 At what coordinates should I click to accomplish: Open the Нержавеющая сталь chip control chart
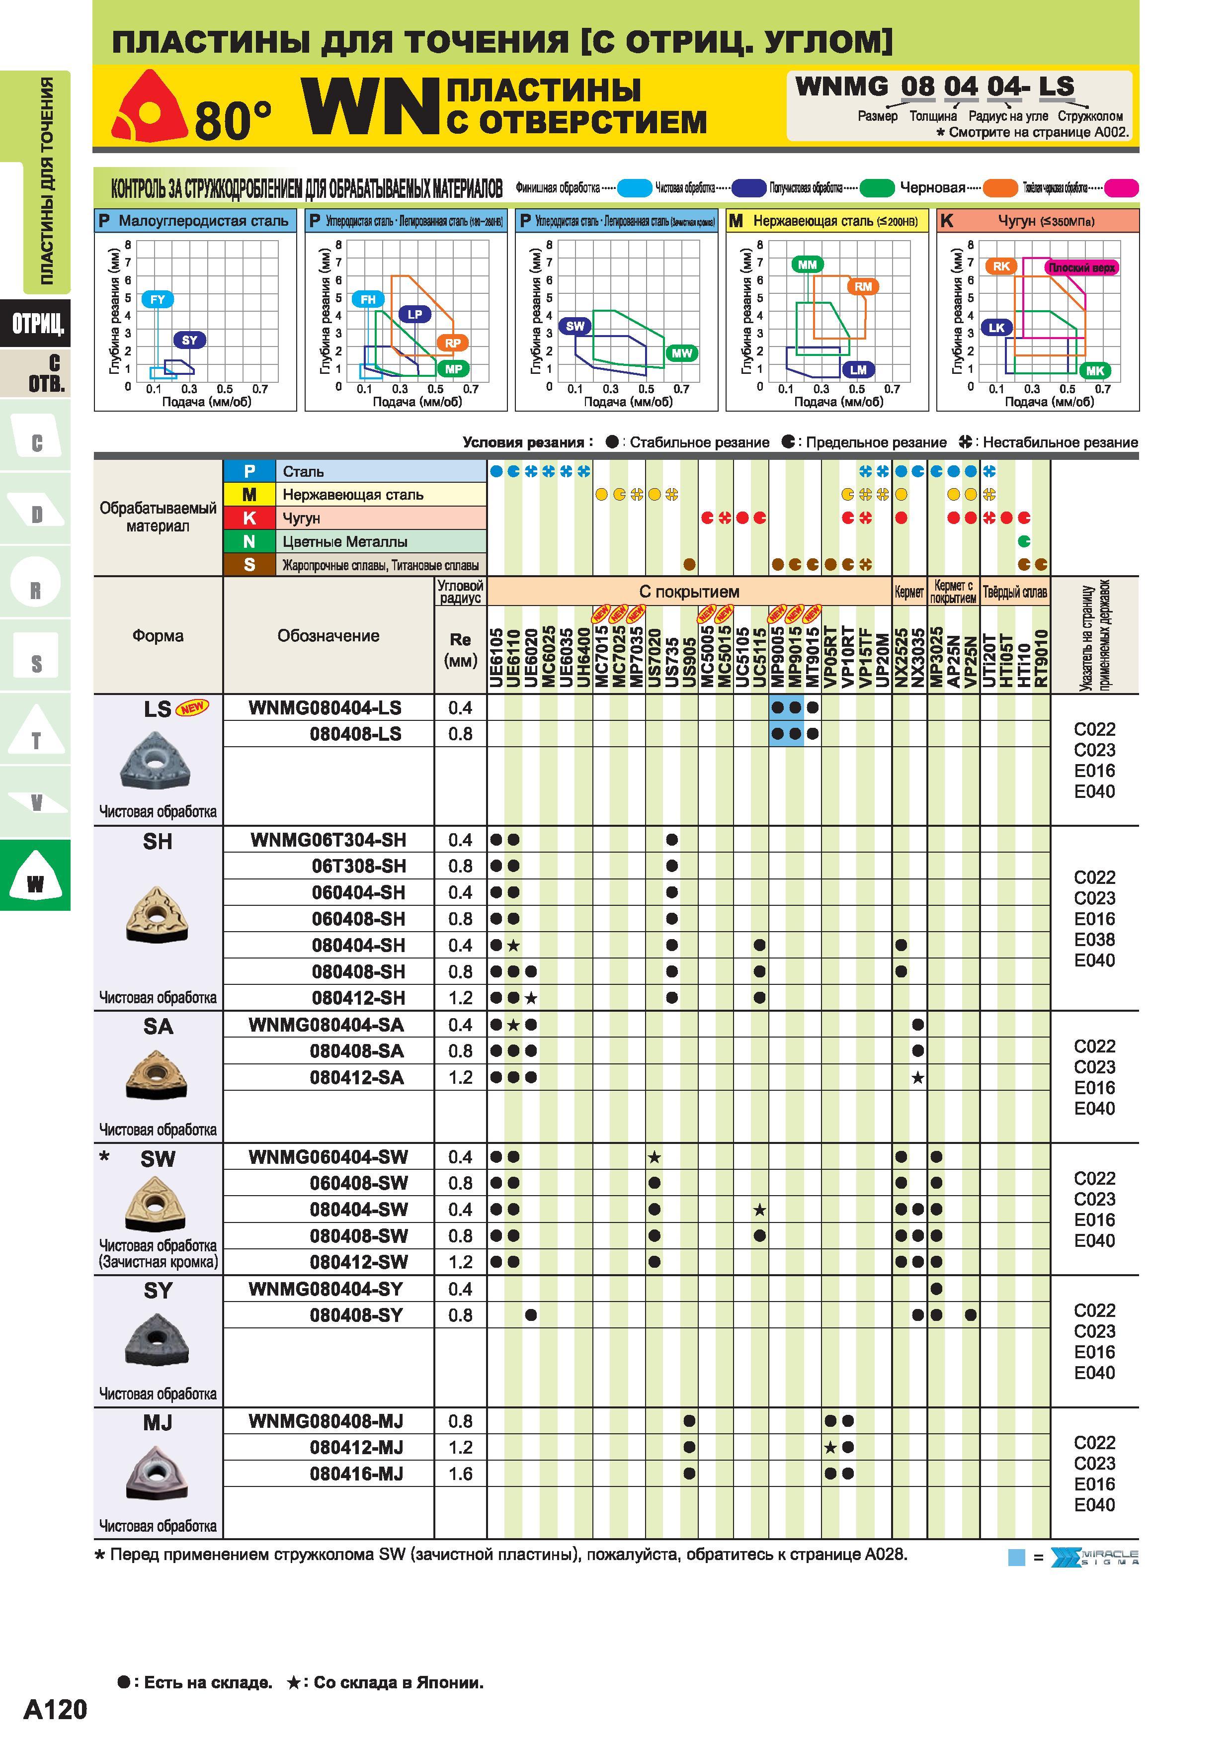[x=827, y=311]
